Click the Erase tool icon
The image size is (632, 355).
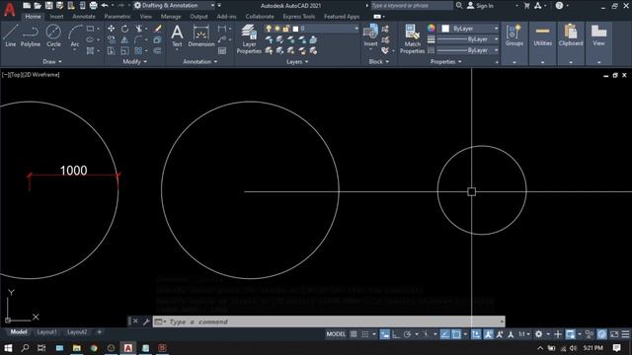pos(158,29)
